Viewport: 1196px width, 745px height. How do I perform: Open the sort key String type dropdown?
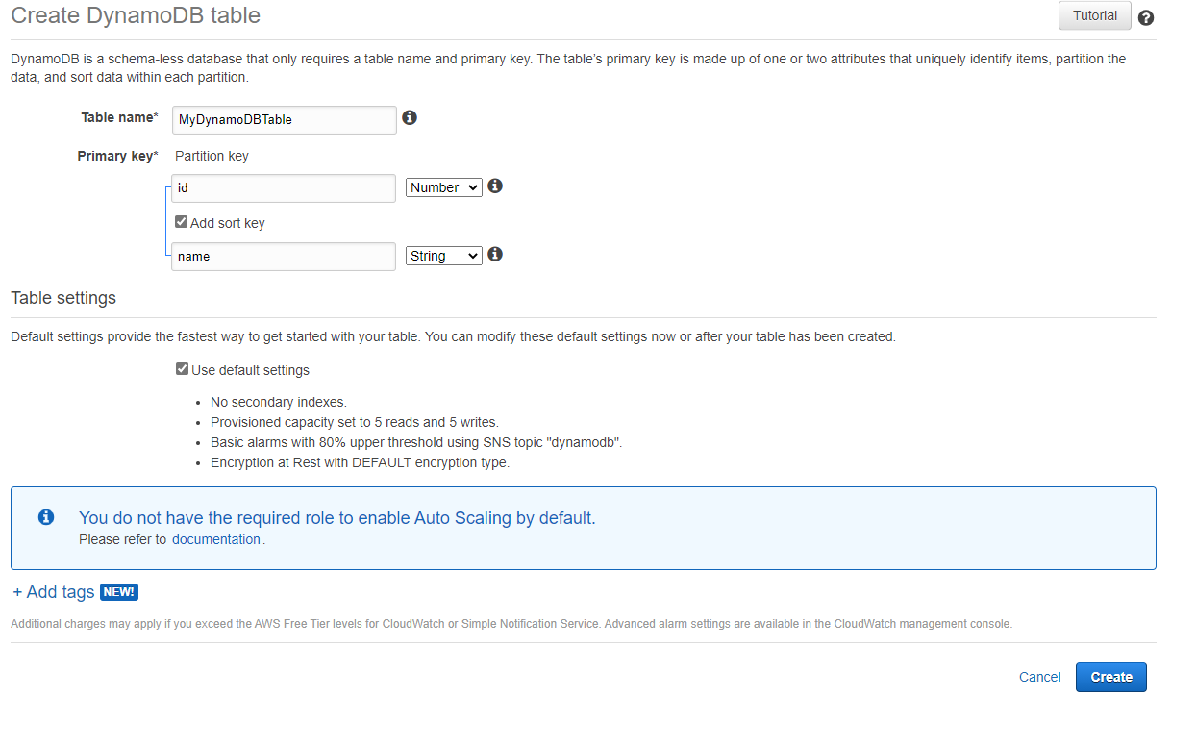tap(444, 256)
